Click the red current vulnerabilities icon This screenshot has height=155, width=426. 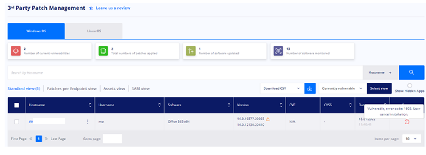point(16,51)
